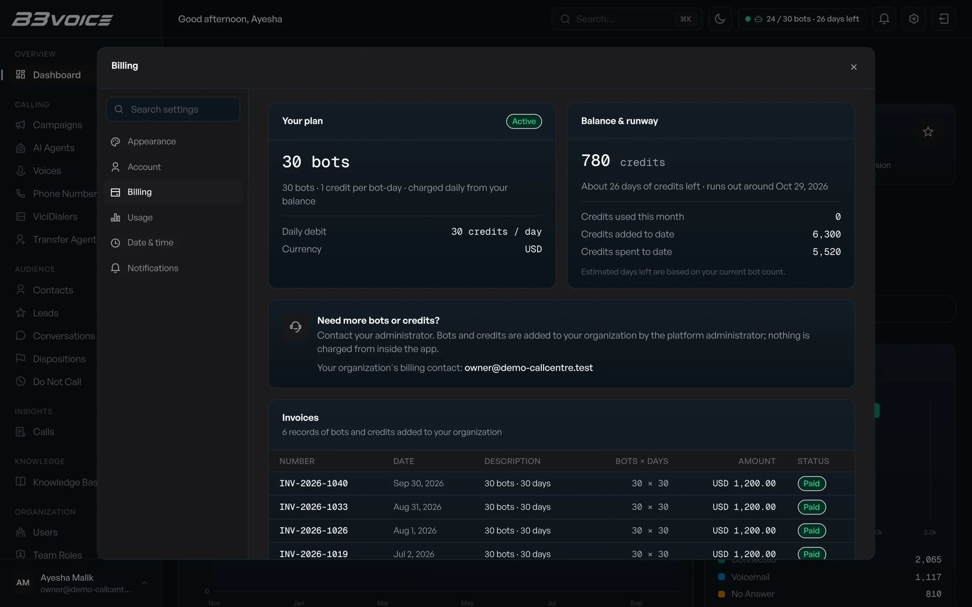
Task: Click the star favorite icon
Action: pyautogui.click(x=928, y=132)
